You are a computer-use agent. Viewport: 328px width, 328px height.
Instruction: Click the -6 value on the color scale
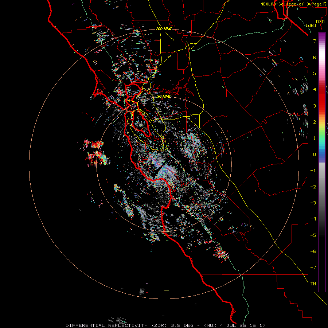[x=313, y=251]
